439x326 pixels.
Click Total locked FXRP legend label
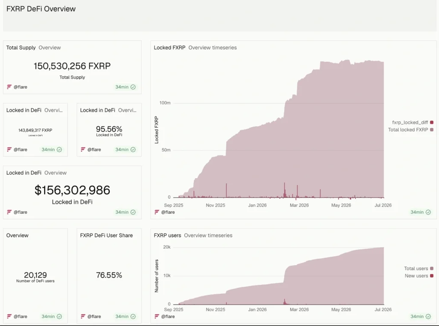408,129
